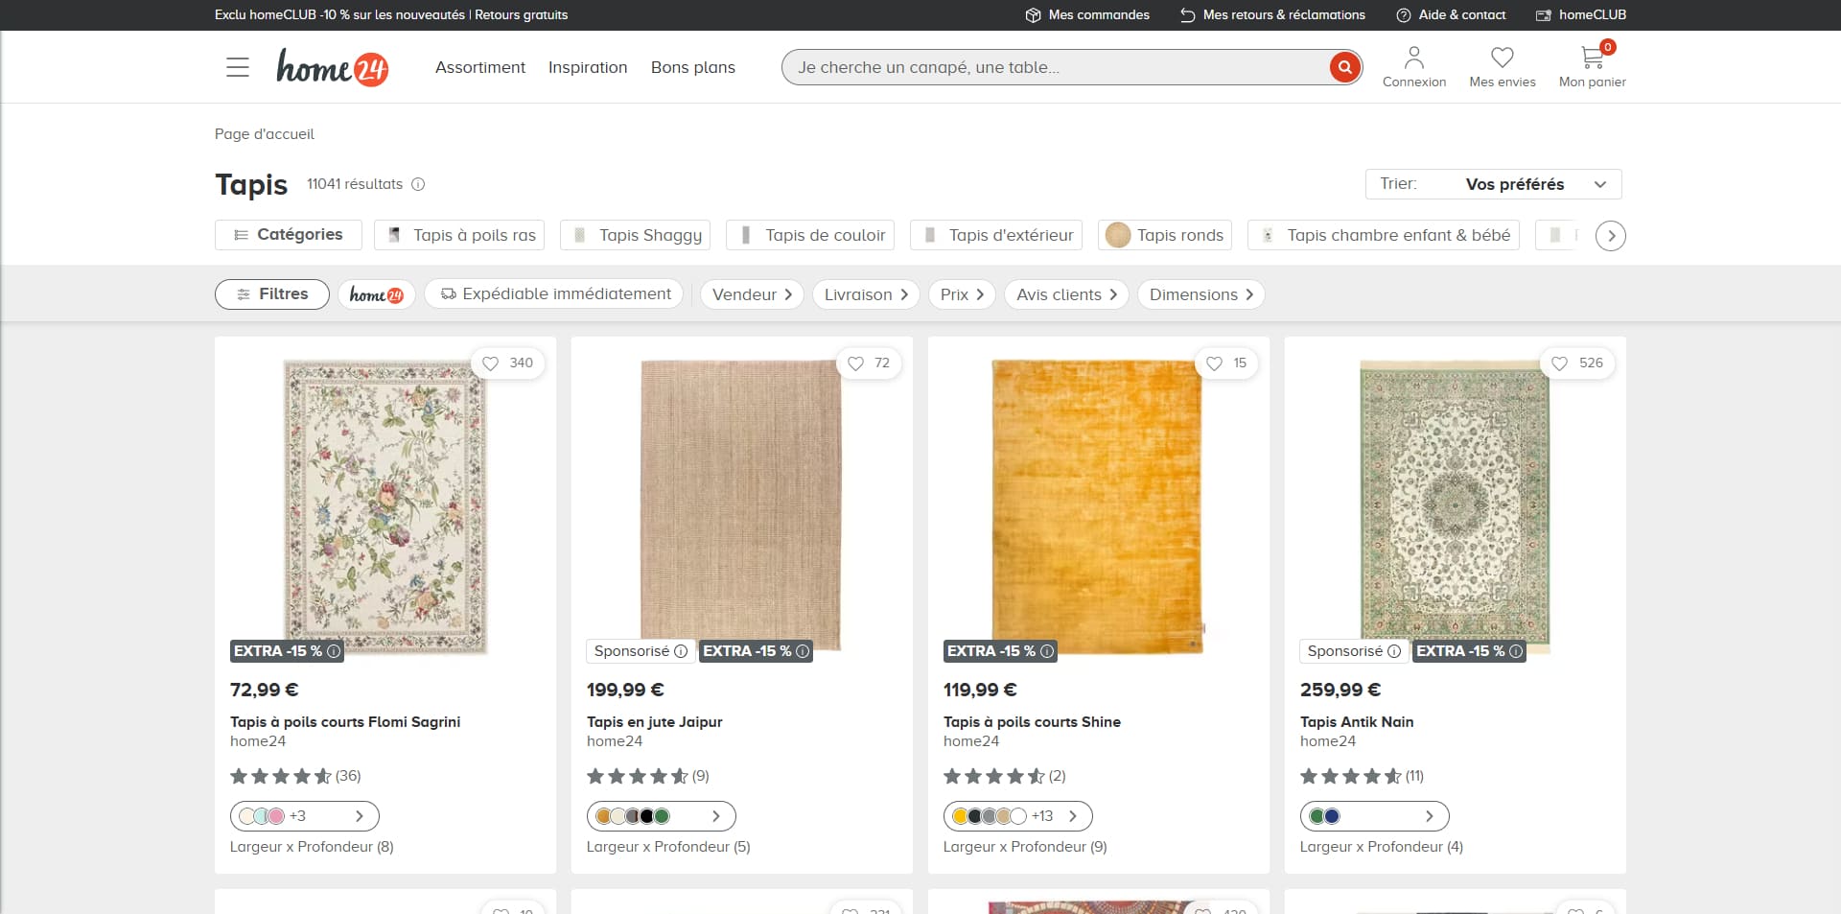Click the home24 logo
This screenshot has height=914, width=1841.
332,67
